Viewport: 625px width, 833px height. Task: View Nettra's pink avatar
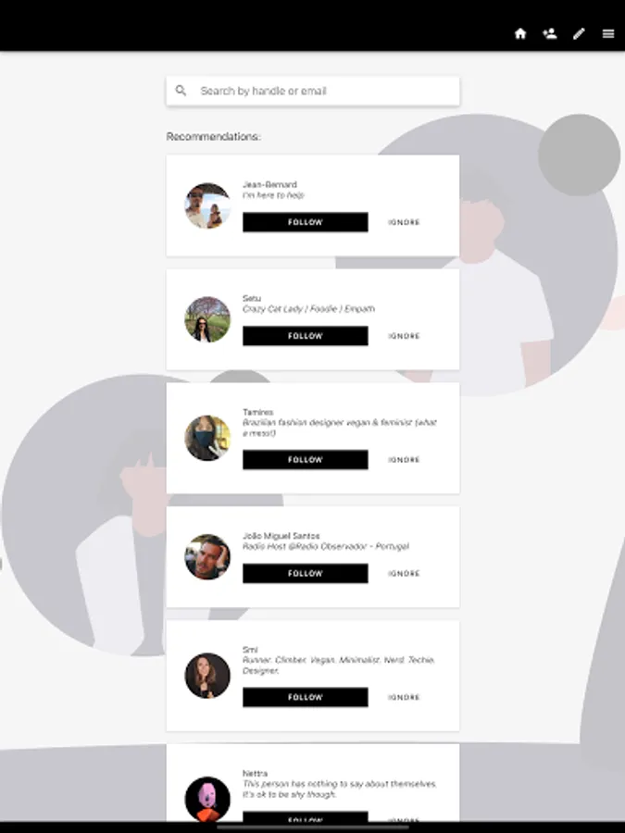(207, 799)
